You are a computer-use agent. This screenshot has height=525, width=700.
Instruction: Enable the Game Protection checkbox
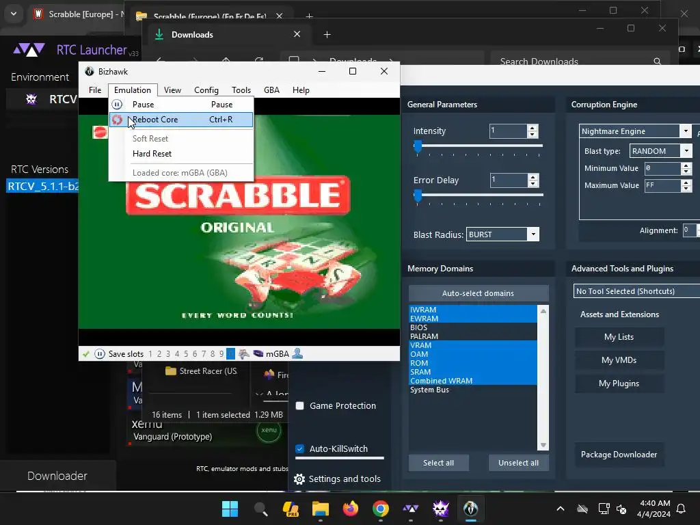click(300, 406)
